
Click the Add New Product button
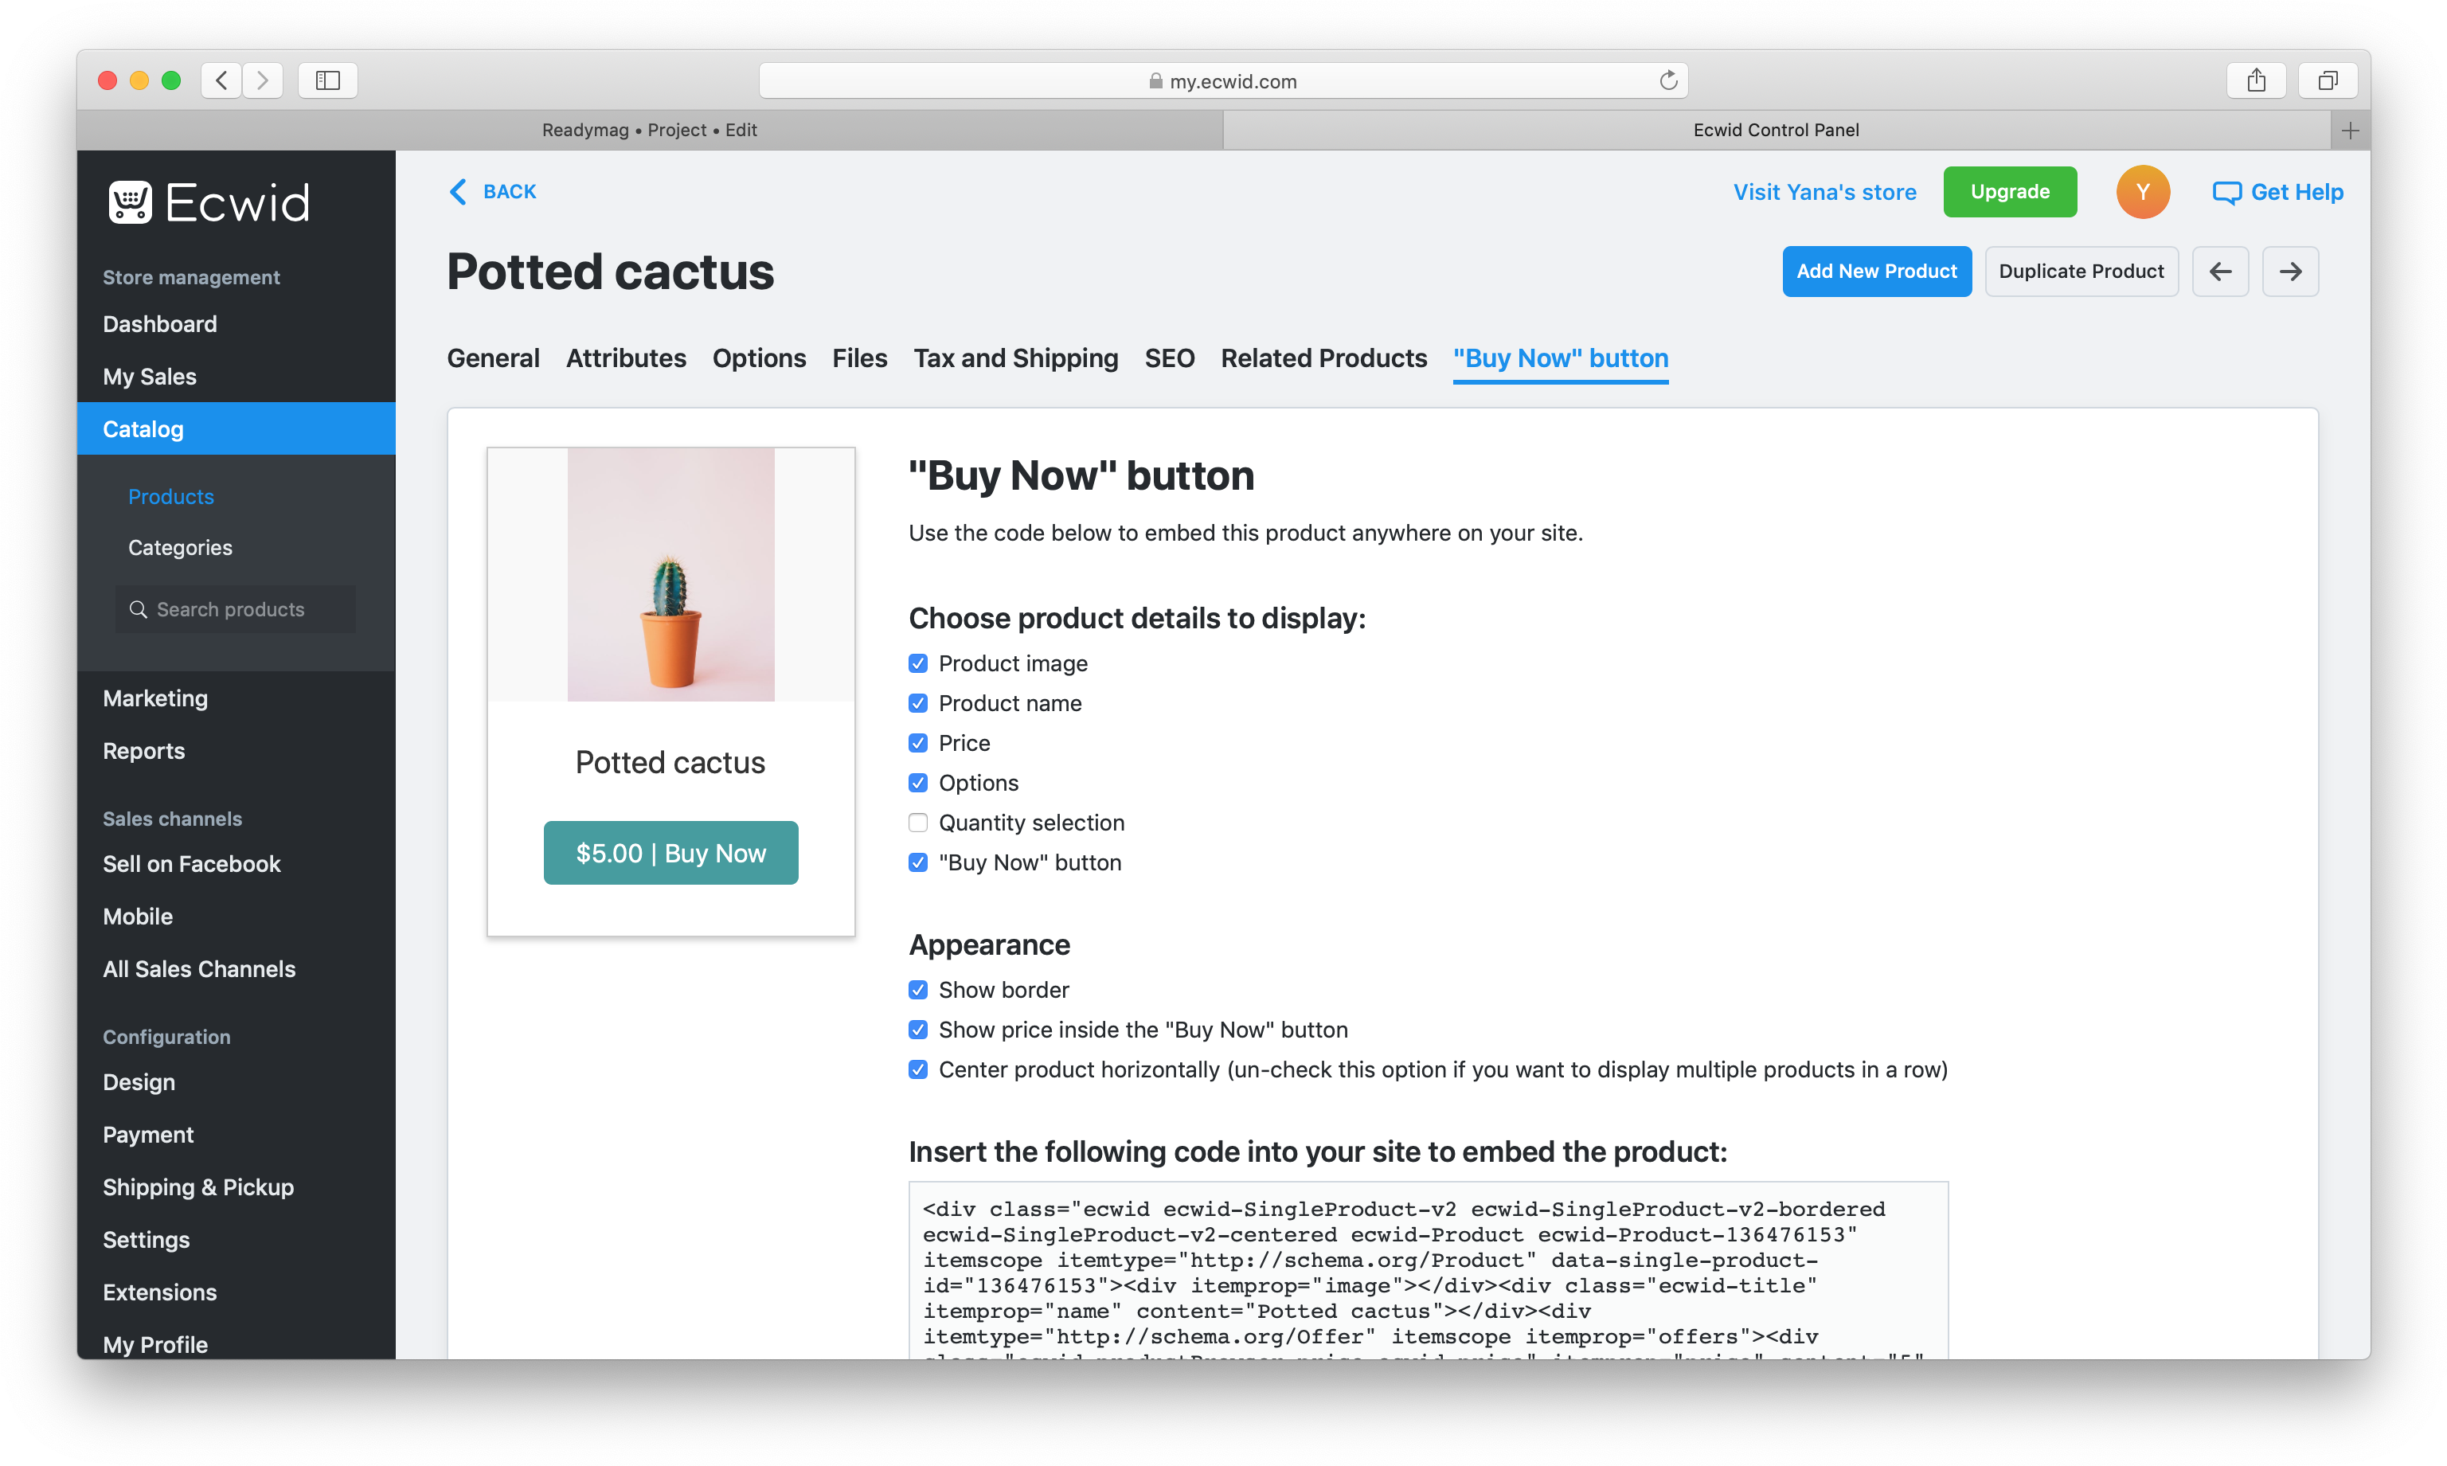coord(1876,272)
